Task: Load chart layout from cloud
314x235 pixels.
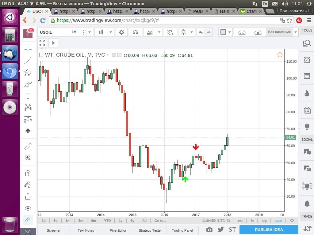Action: pyautogui.click(x=242, y=32)
